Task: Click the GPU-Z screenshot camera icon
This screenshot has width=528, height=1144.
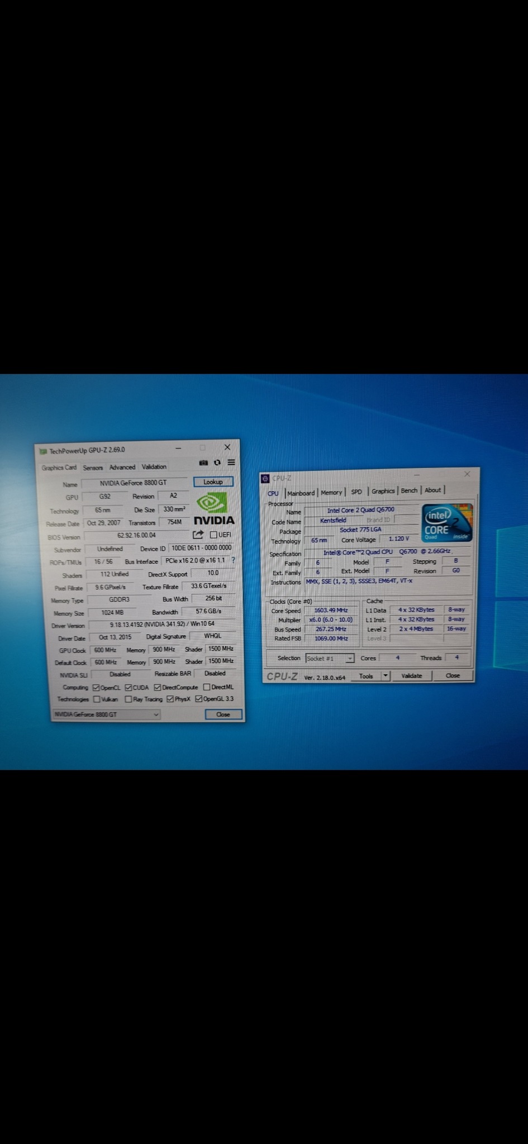Action: click(x=203, y=463)
